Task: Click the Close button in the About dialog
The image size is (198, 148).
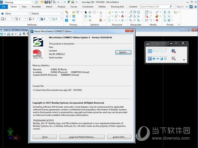Action: [x=45, y=137]
